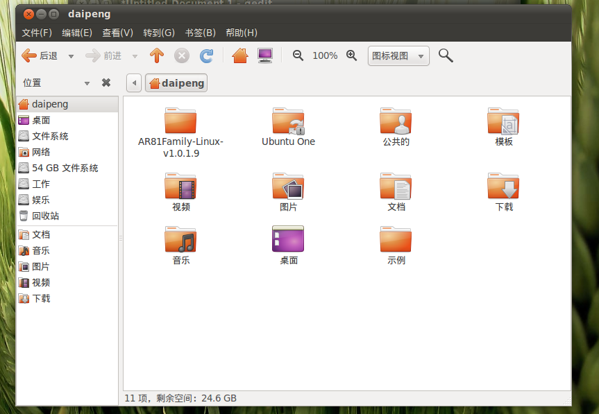Reset zoom by clicking 100%
This screenshot has height=414, width=599.
[325, 55]
